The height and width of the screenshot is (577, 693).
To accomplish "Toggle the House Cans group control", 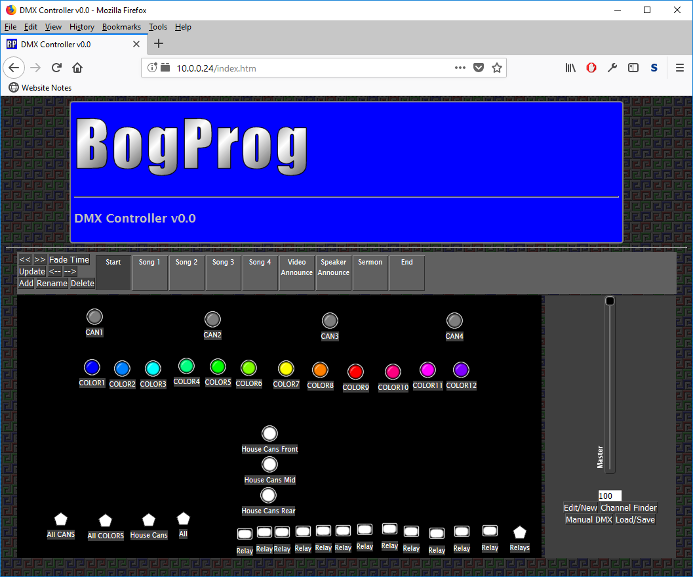I will [149, 518].
